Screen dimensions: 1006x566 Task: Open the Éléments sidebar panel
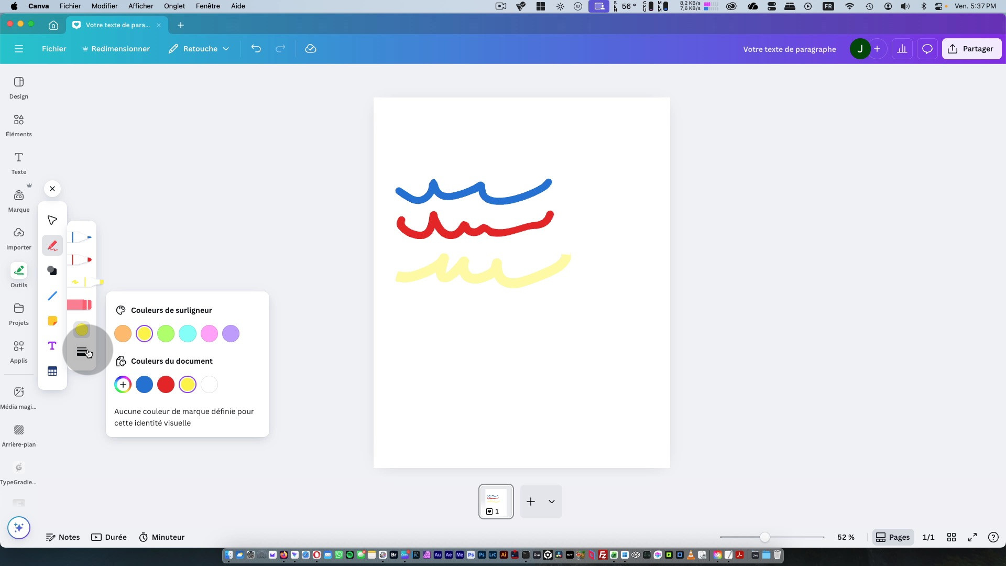19,125
